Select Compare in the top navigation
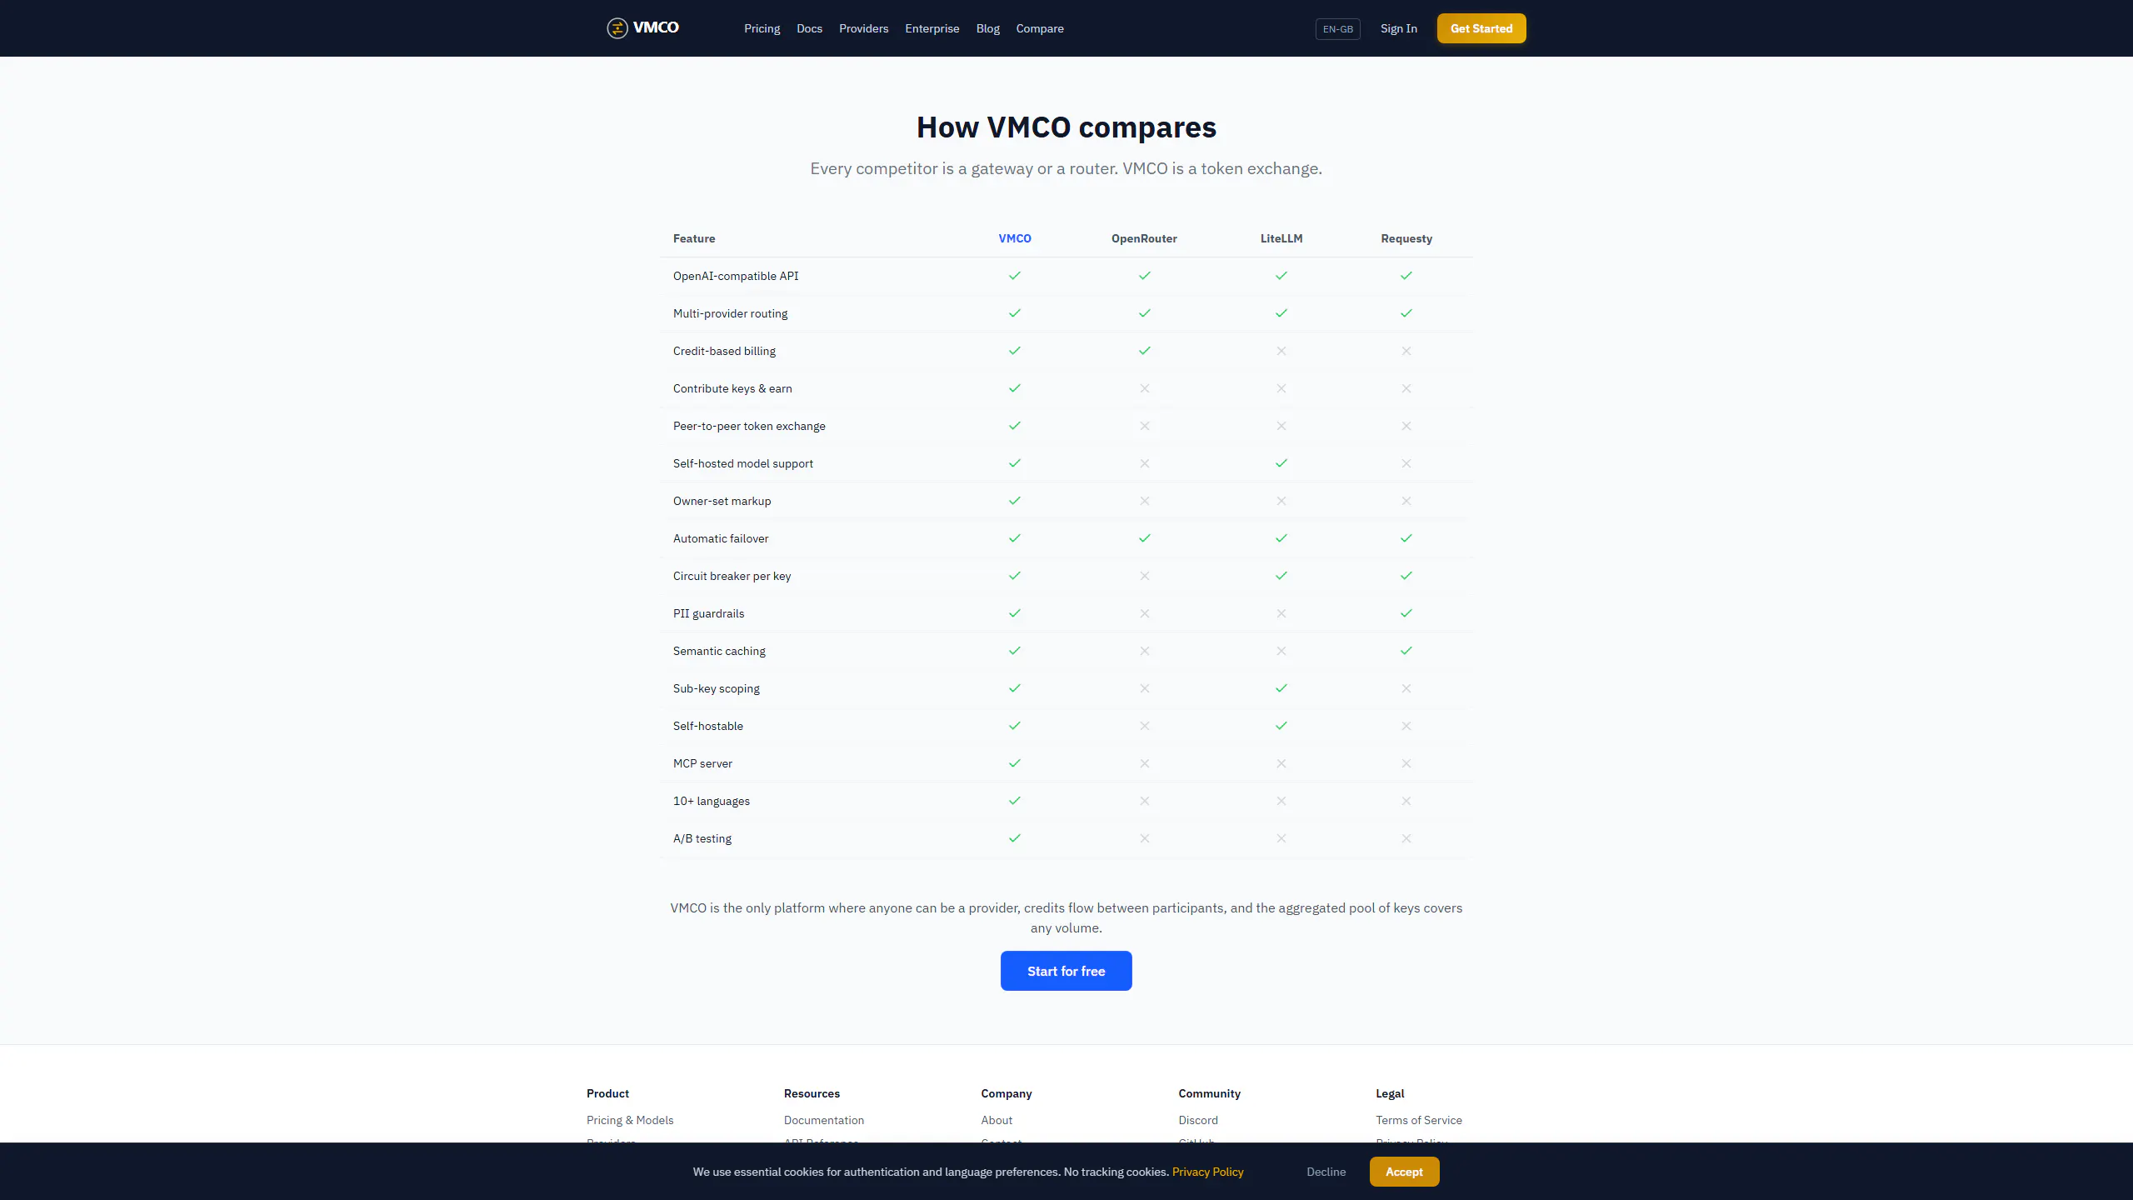This screenshot has height=1200, width=2133. pos(1040,28)
